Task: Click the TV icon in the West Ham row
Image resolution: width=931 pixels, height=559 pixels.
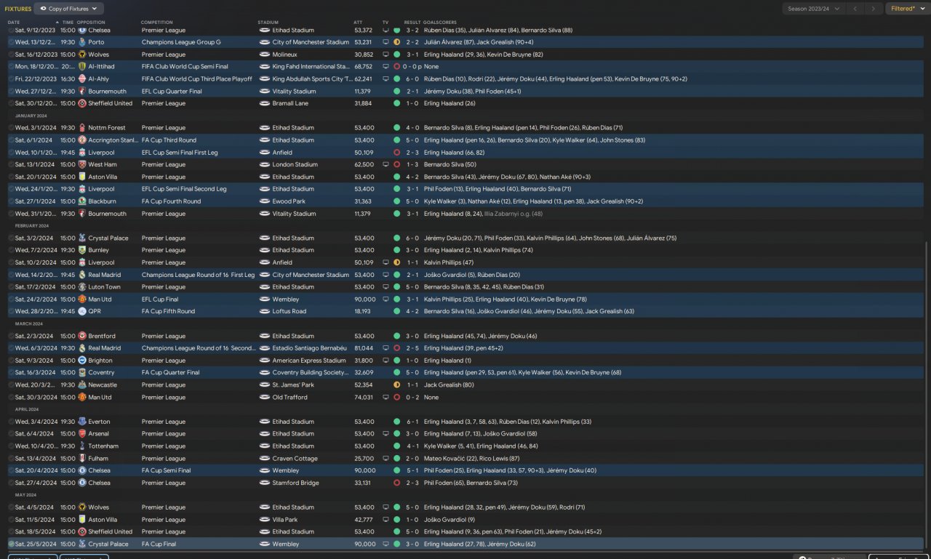Action: (385, 165)
